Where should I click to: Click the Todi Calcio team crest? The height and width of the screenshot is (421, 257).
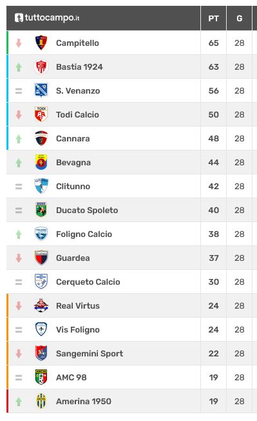click(41, 114)
